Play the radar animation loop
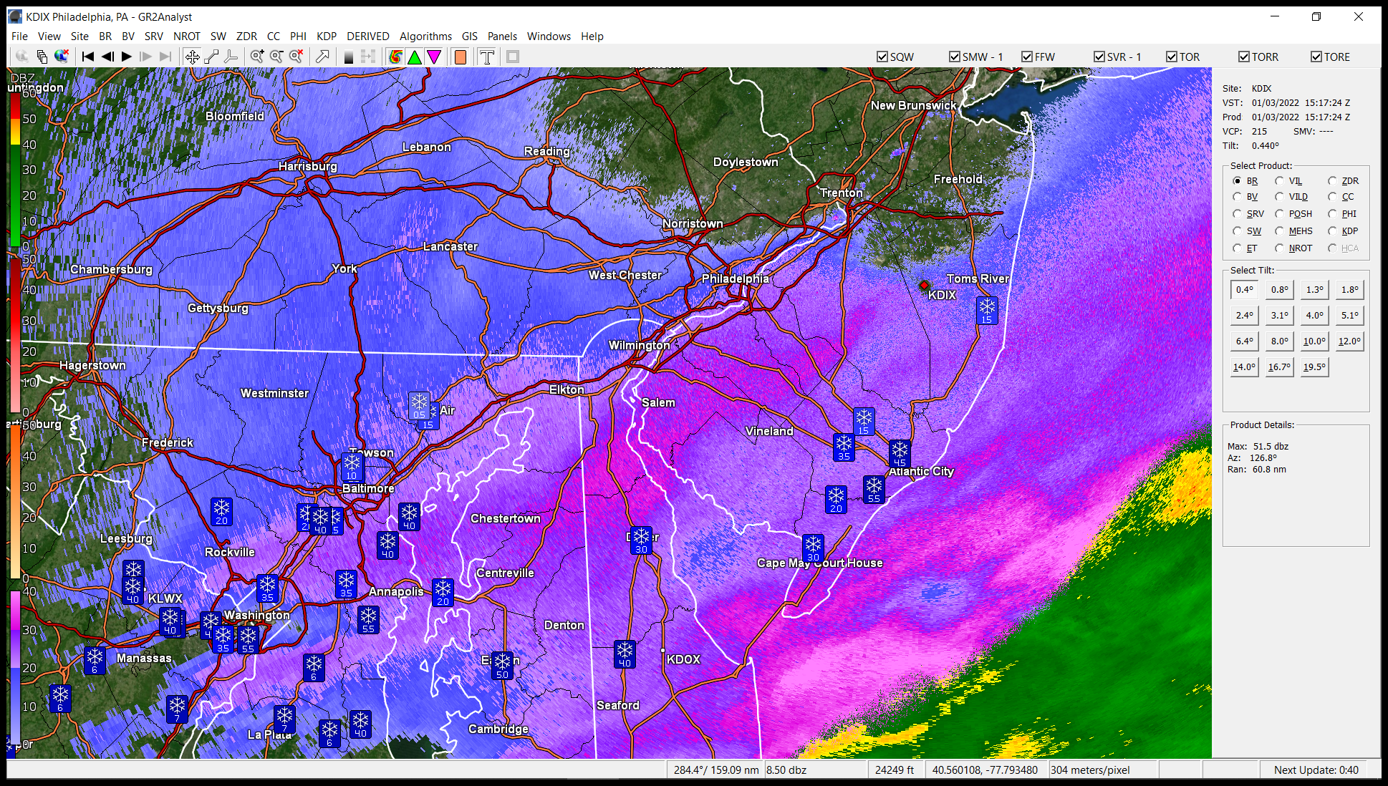The image size is (1388, 786). [127, 57]
